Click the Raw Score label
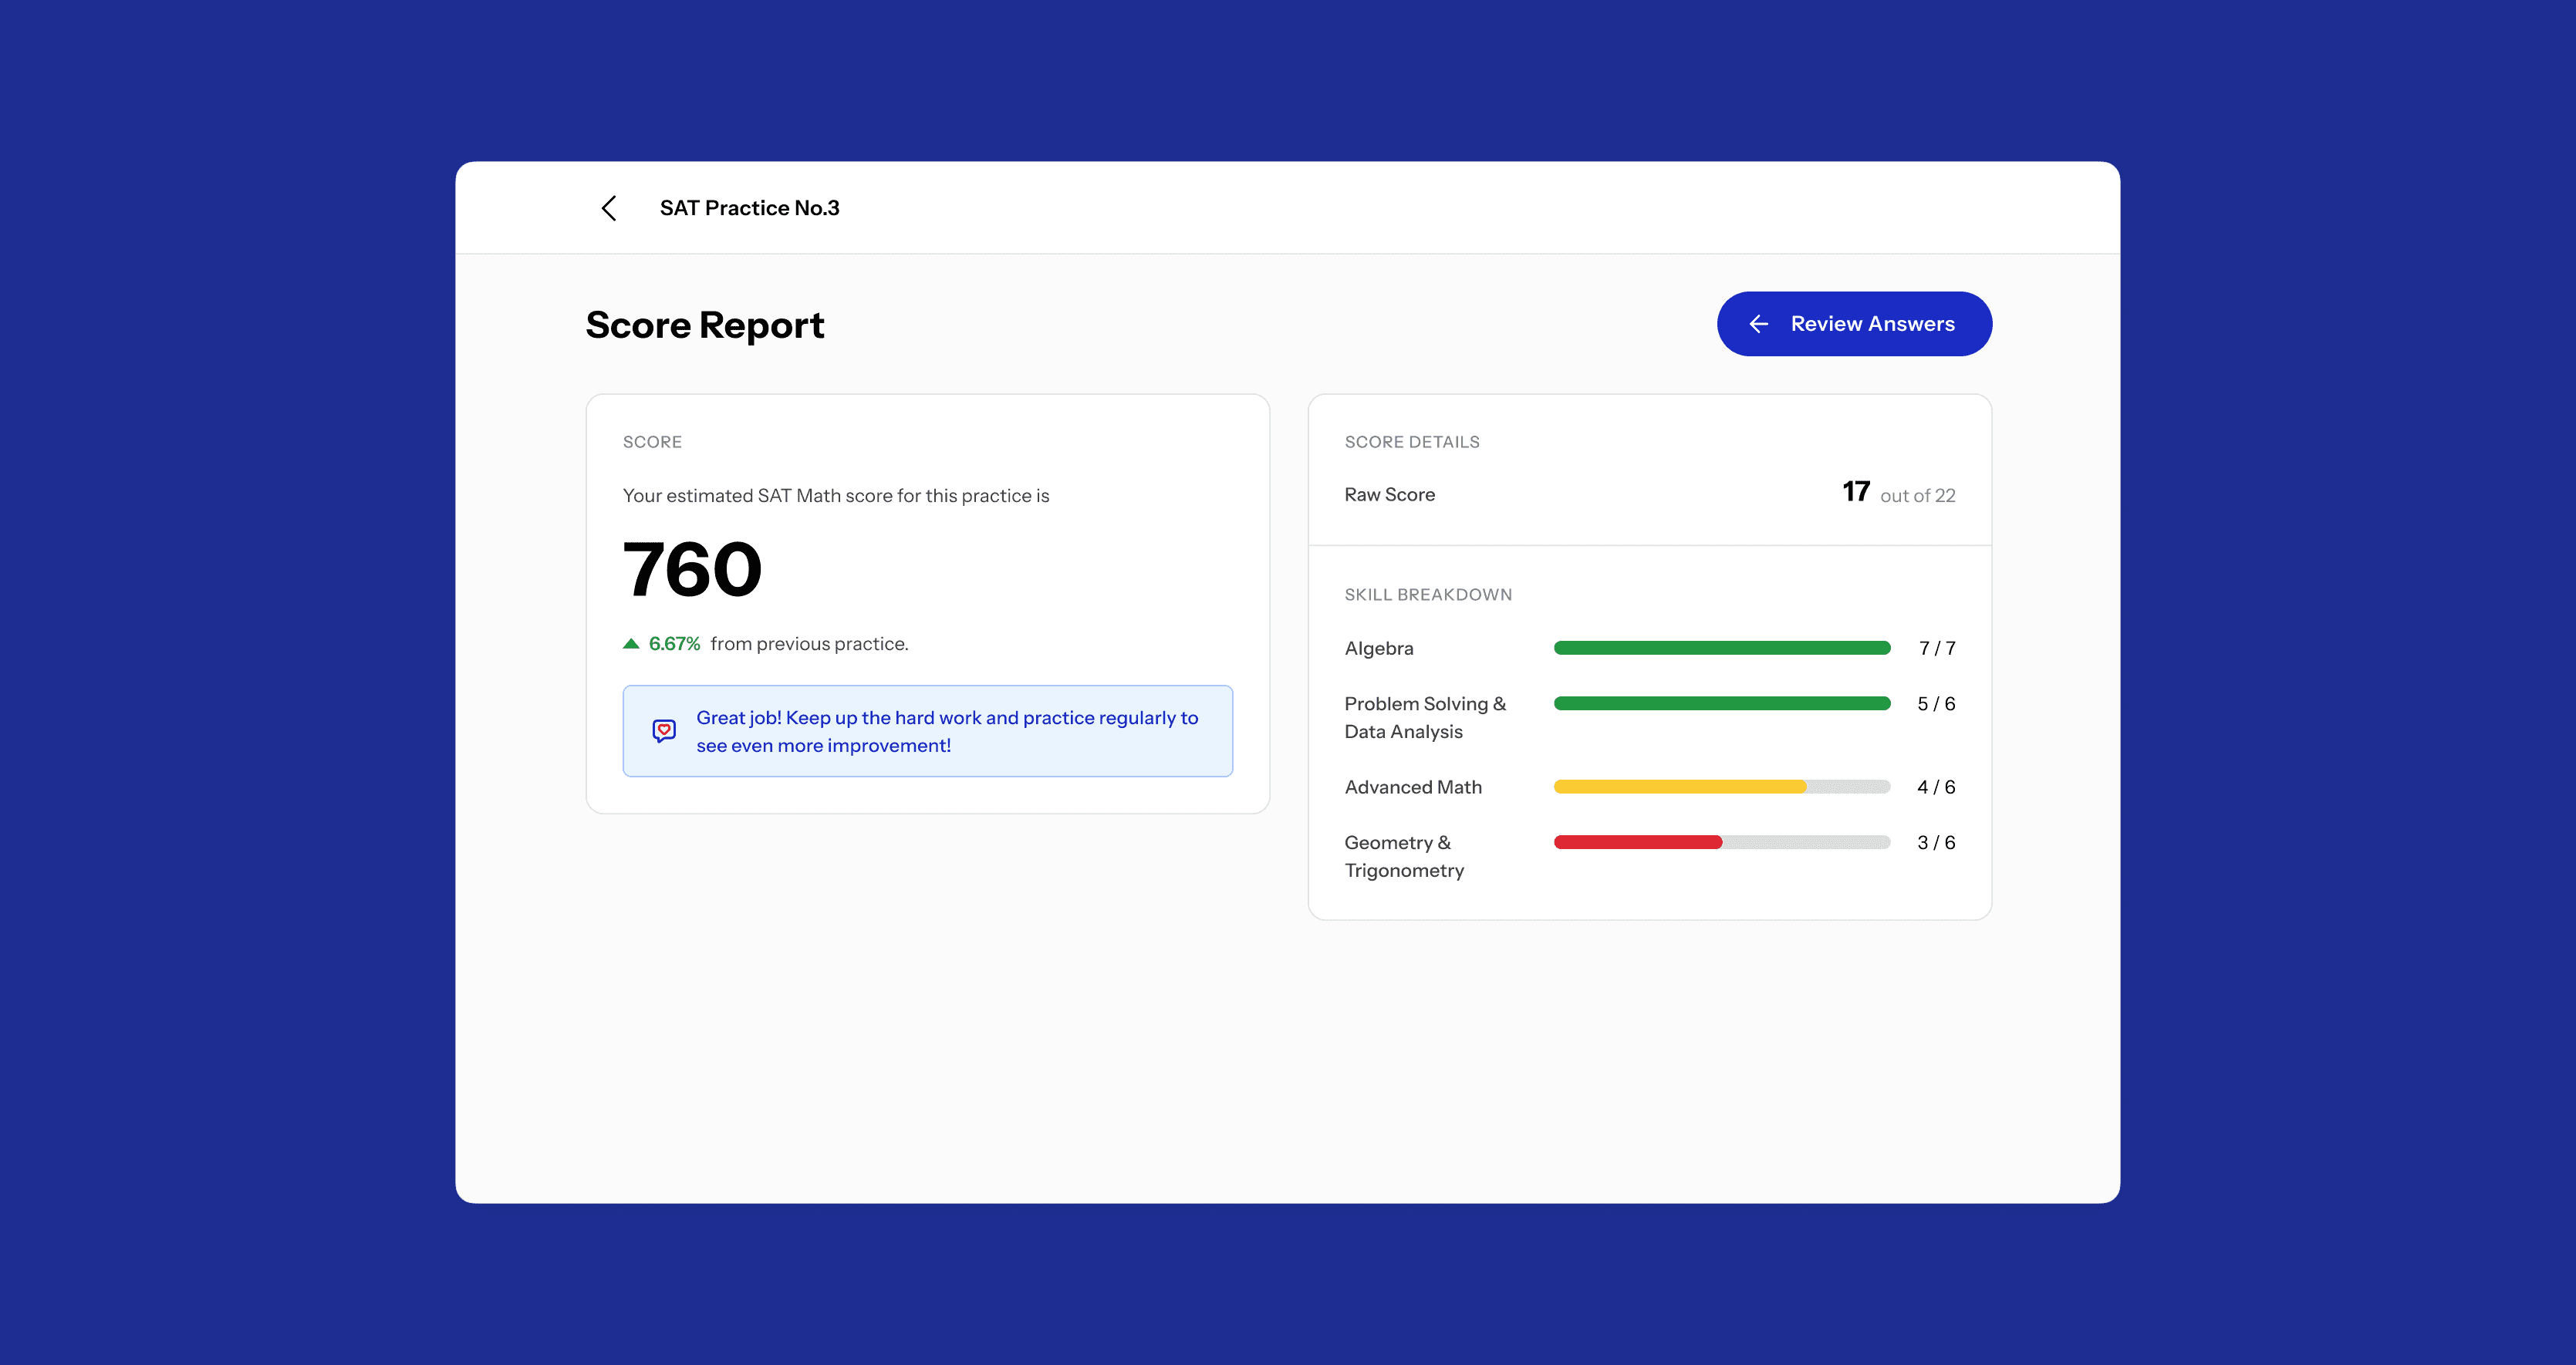Image resolution: width=2576 pixels, height=1365 pixels. tap(1389, 494)
